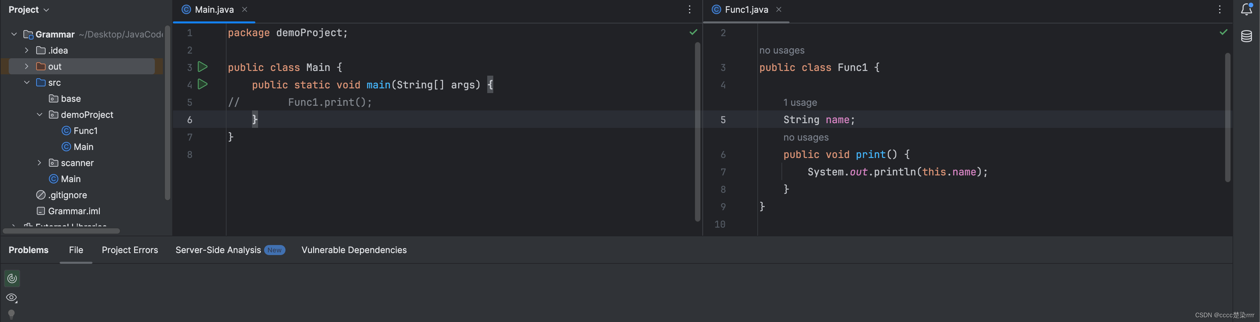Run main method from gutter line 4
This screenshot has width=1260, height=322.
(202, 85)
